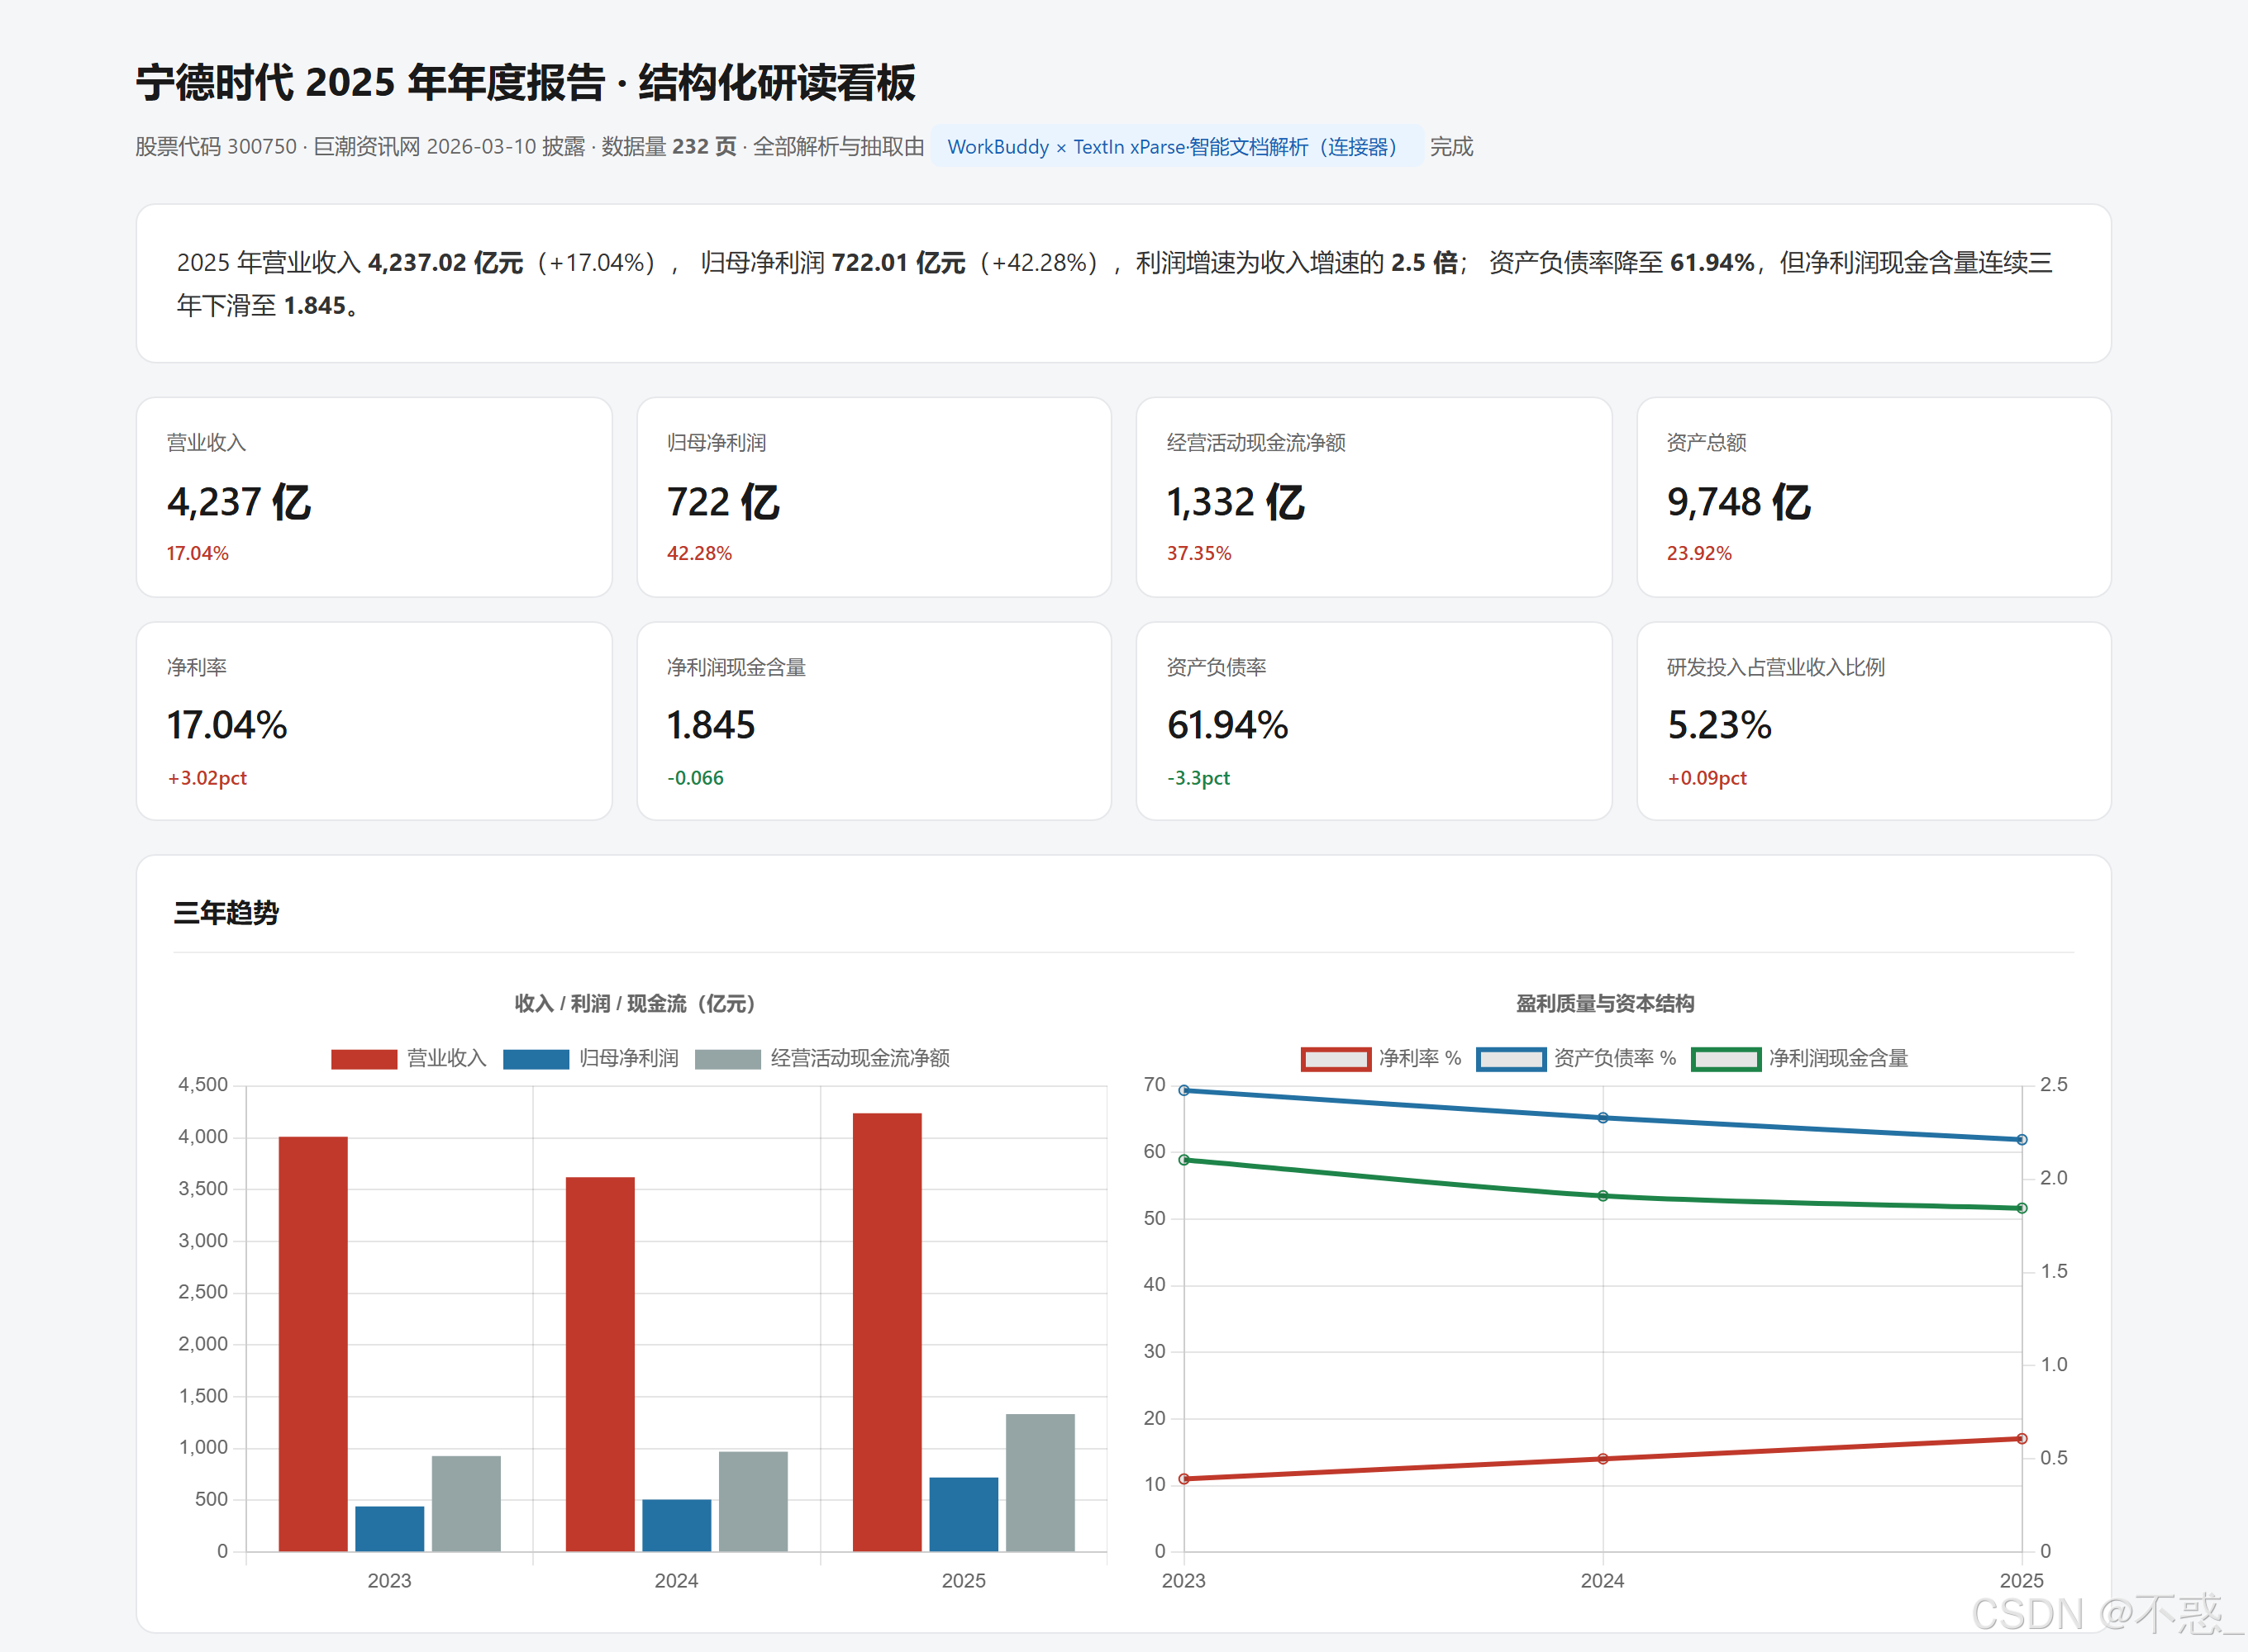
Task: Click the 2024 净利润现金含量 green data point
Action: tap(1603, 1196)
